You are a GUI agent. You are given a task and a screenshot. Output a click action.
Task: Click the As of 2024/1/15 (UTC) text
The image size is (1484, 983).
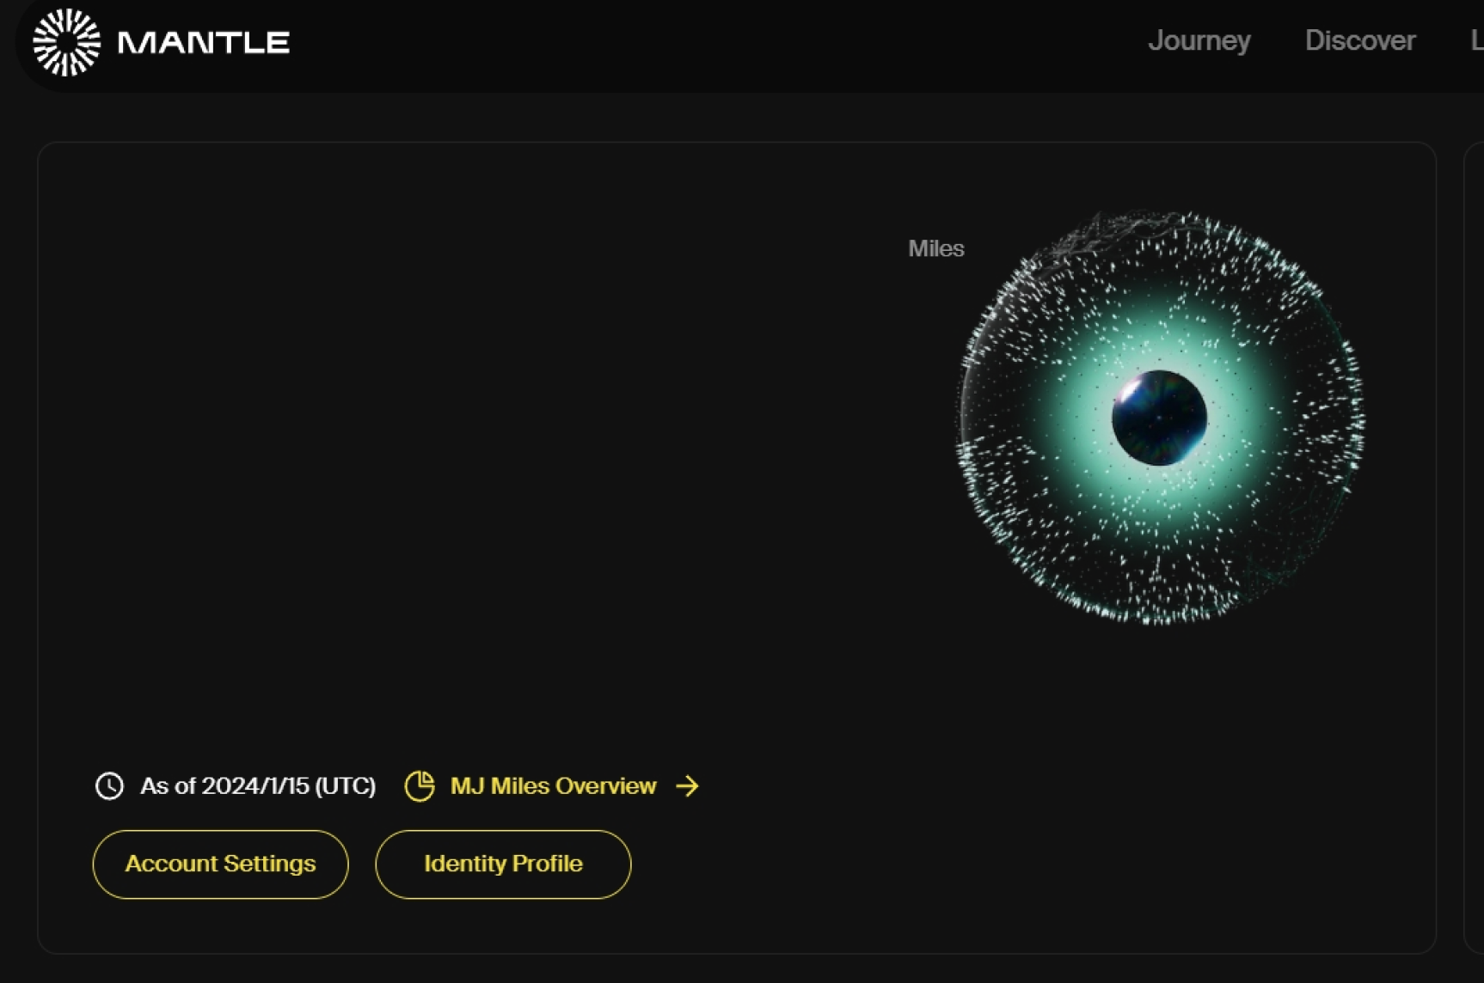[258, 785]
